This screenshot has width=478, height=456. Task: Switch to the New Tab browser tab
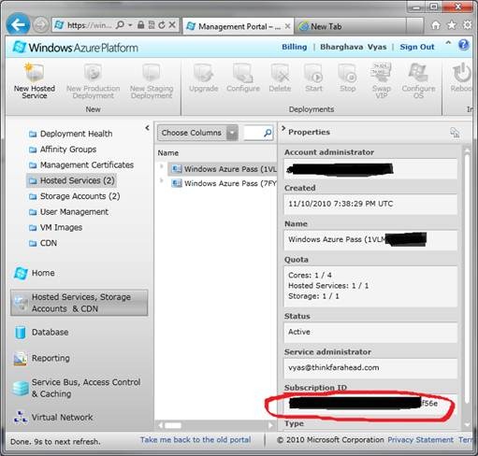pos(351,26)
